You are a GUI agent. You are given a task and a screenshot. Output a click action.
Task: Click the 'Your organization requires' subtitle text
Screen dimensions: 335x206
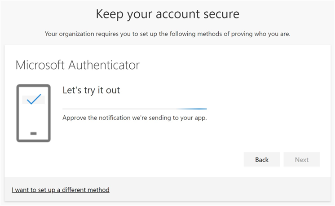167,34
